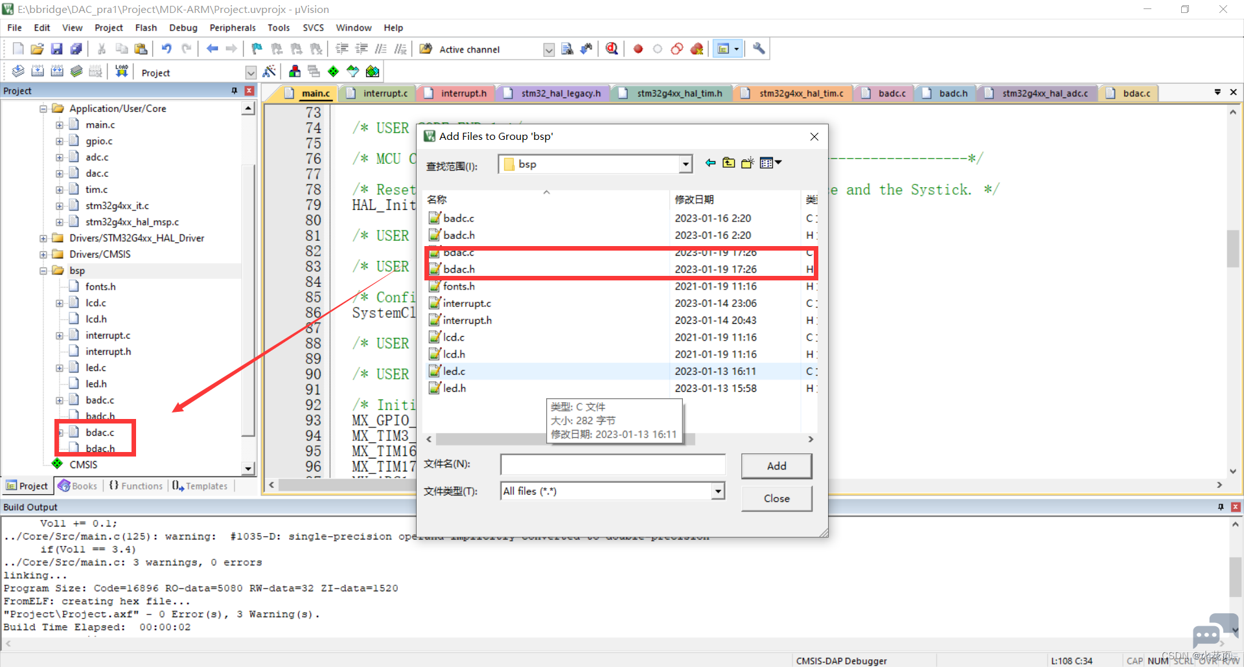Switch to the stm32g4xx_hal_tim.h editor tab
This screenshot has width=1244, height=667.
tap(672, 93)
